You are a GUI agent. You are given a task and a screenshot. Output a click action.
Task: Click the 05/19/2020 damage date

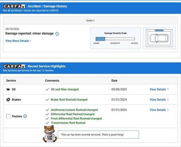coord(12,29)
